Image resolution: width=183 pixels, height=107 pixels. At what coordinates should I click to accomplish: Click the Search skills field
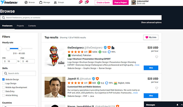[19, 73]
